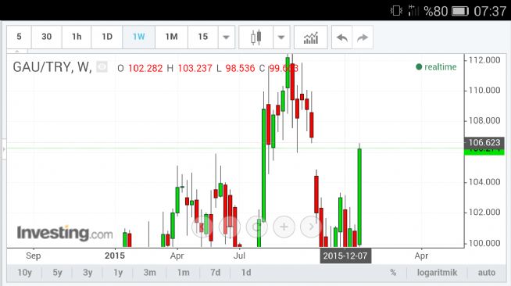Click the low value 98.536
Viewport: 511px width, 286px height.
click(240, 68)
